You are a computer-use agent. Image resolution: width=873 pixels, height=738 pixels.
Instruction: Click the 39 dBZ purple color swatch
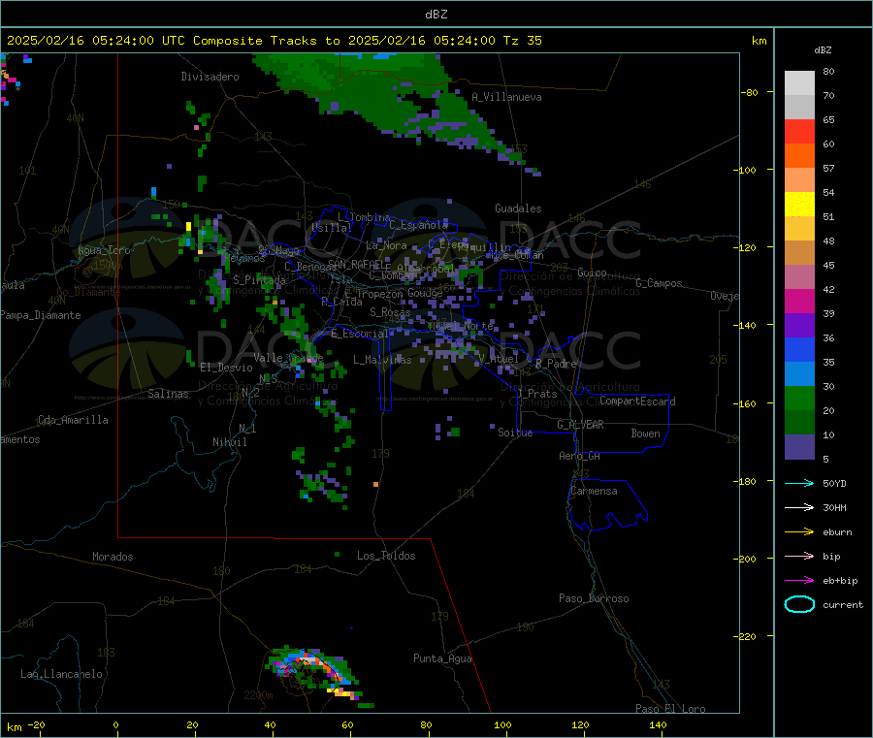coord(799,326)
